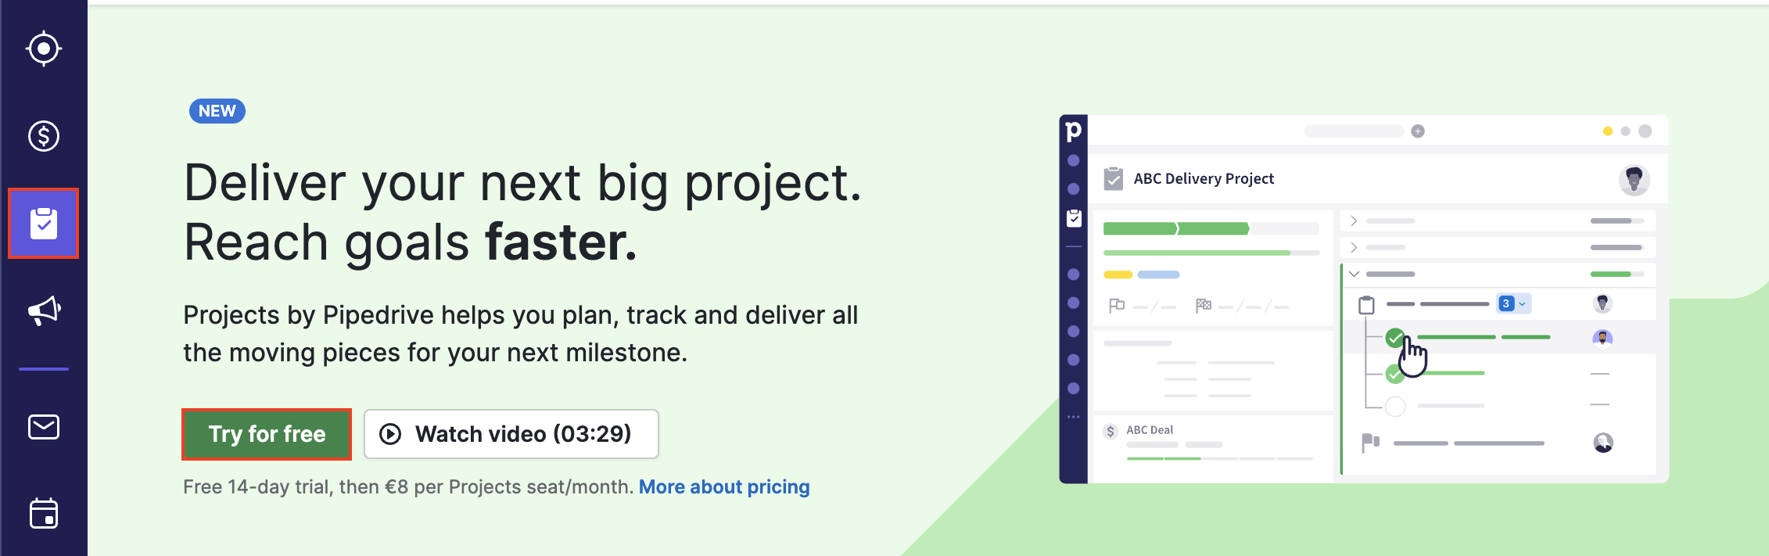Click the dollar icon next to ABC Deal
The image size is (1769, 556).
pos(1111,431)
